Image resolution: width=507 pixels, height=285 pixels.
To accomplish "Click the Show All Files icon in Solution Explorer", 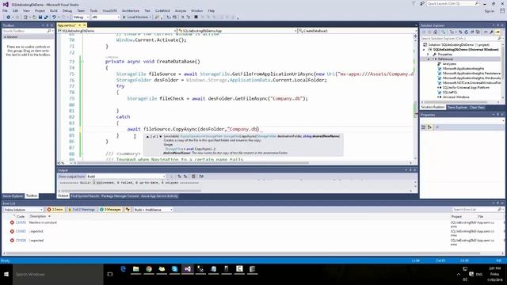I will point(478,32).
